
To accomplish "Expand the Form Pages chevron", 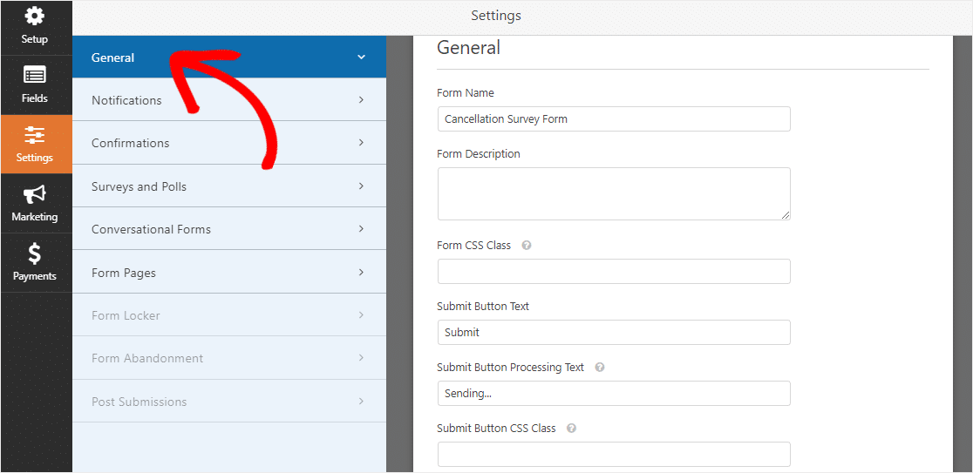I will click(x=361, y=272).
